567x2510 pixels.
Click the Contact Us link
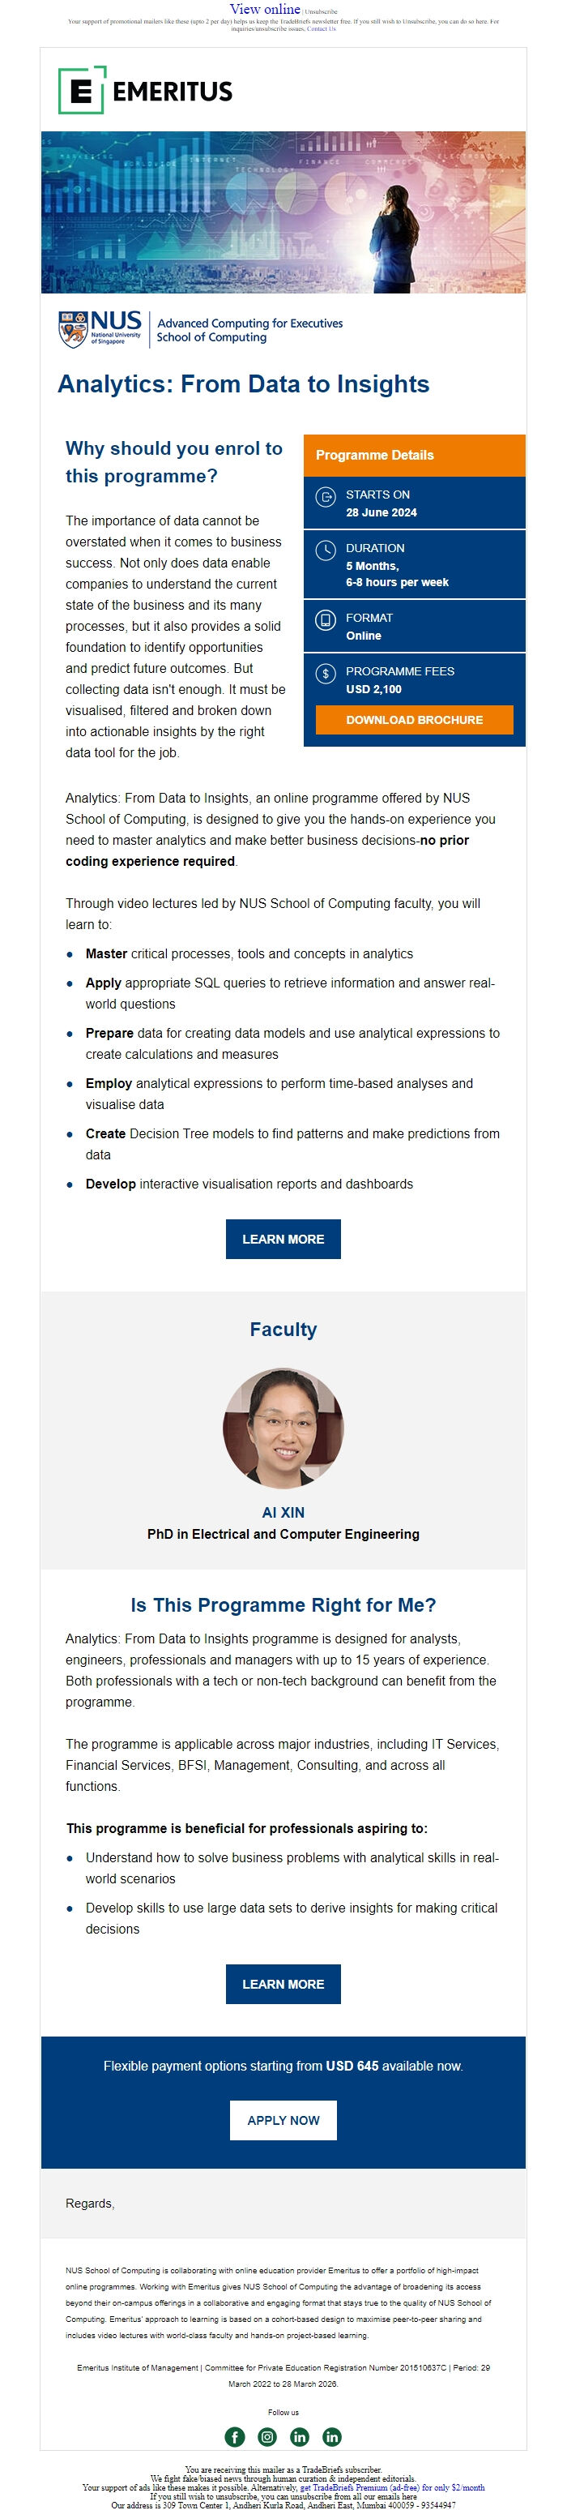322,28
